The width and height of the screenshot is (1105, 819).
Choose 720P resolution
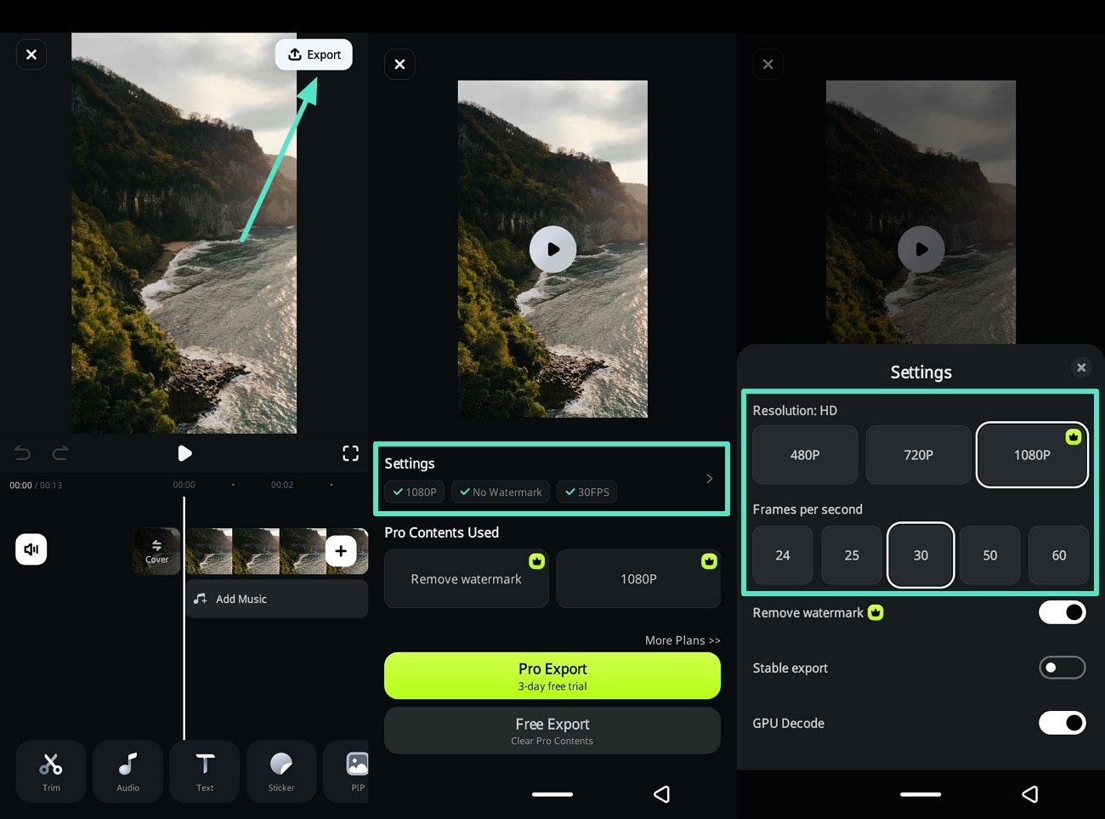coord(918,455)
